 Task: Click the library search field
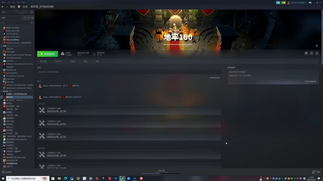[15, 23]
